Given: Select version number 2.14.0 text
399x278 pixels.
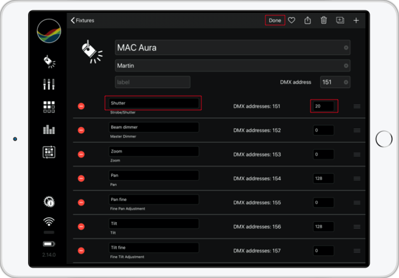Looking at the screenshot, I should coord(49,255).
